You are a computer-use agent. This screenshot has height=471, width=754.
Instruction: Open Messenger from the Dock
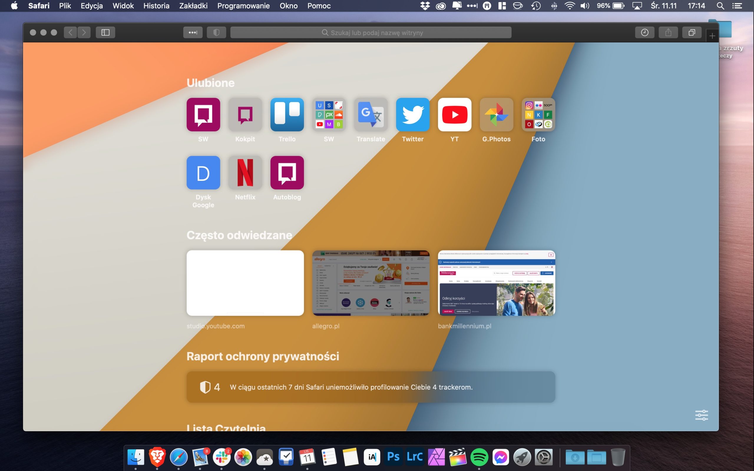point(501,457)
